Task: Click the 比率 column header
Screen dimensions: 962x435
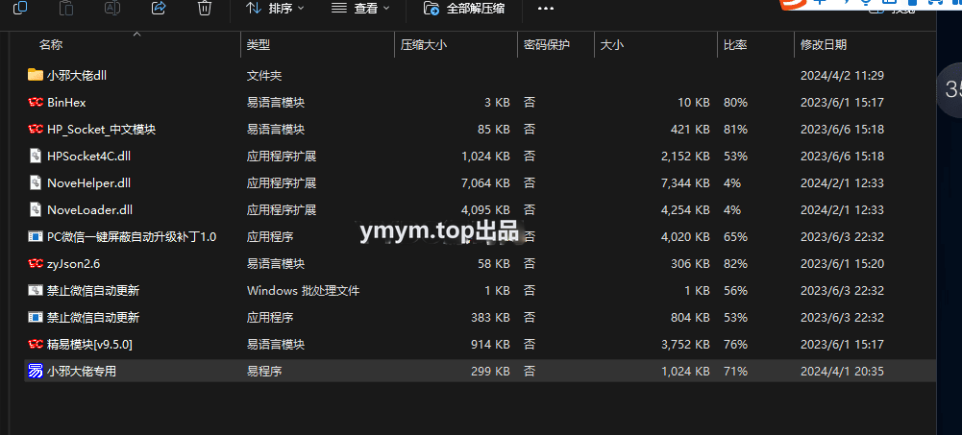Action: [735, 45]
